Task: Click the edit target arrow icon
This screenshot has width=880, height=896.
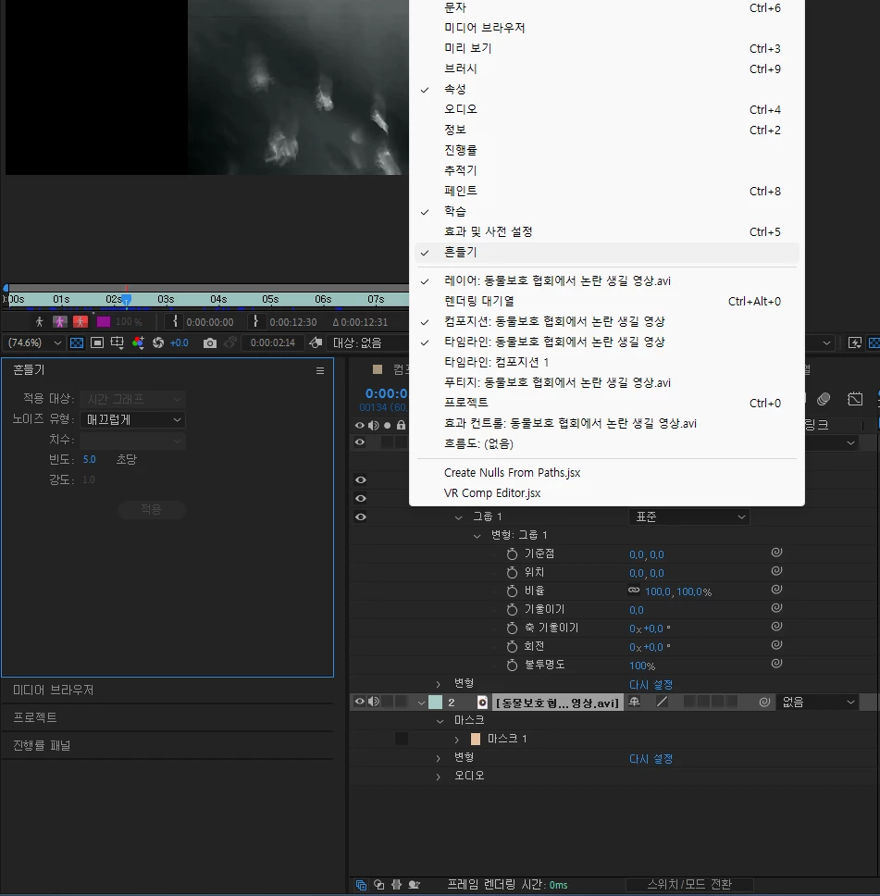Action: (316, 342)
